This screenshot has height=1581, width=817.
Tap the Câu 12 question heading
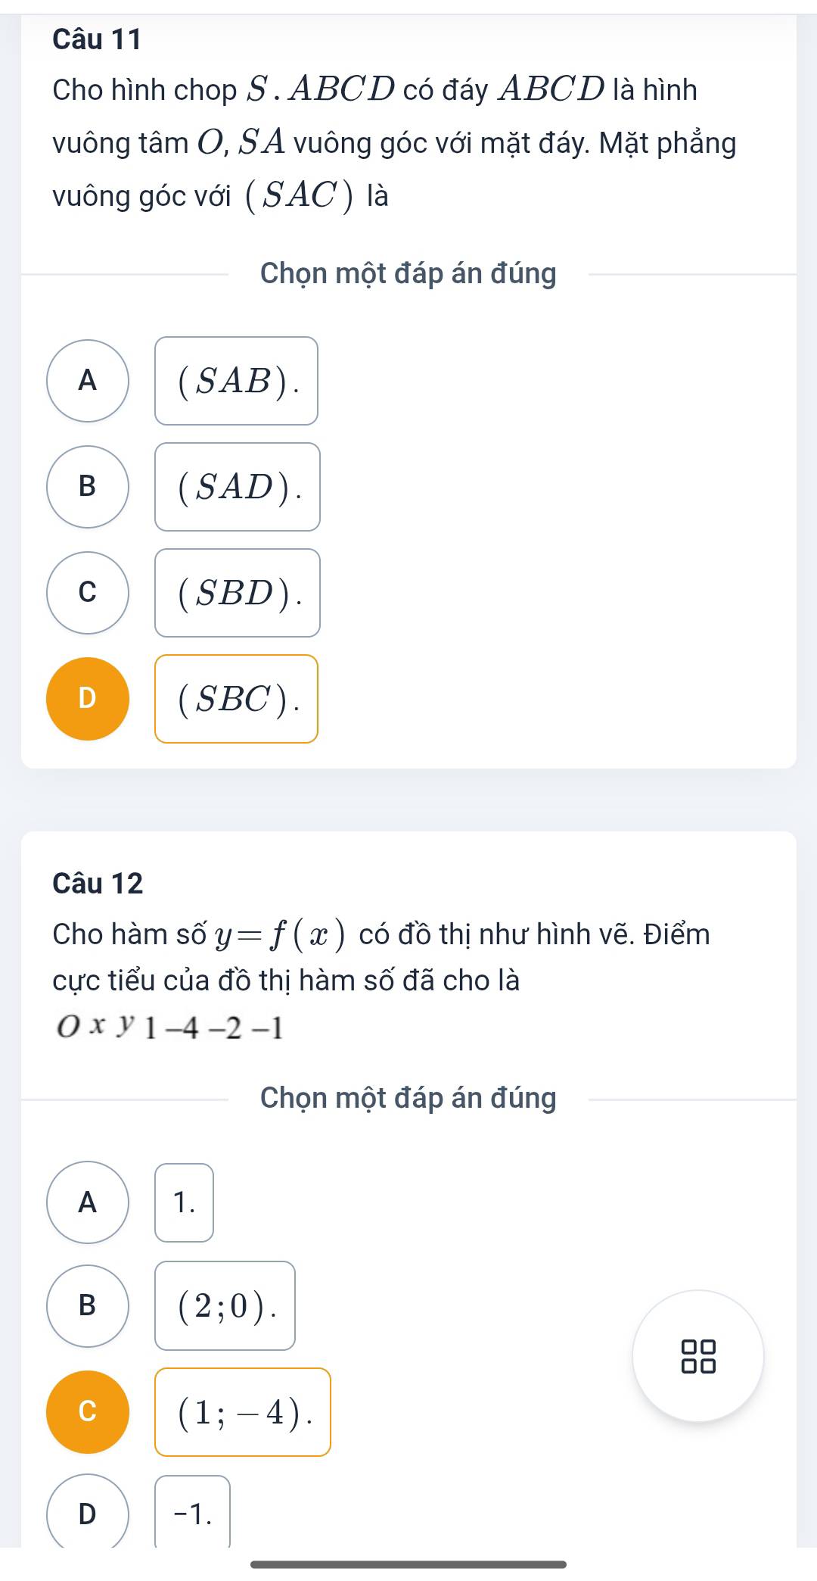98,884
